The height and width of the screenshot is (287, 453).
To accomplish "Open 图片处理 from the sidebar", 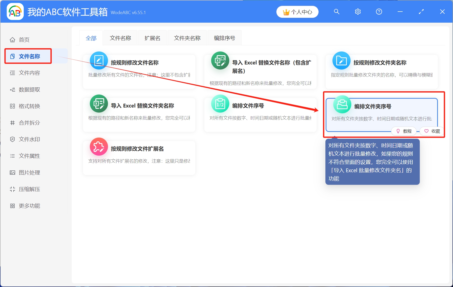I will [x=29, y=172].
